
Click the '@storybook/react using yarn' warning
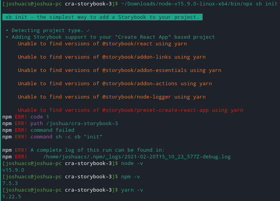[x=102, y=43]
